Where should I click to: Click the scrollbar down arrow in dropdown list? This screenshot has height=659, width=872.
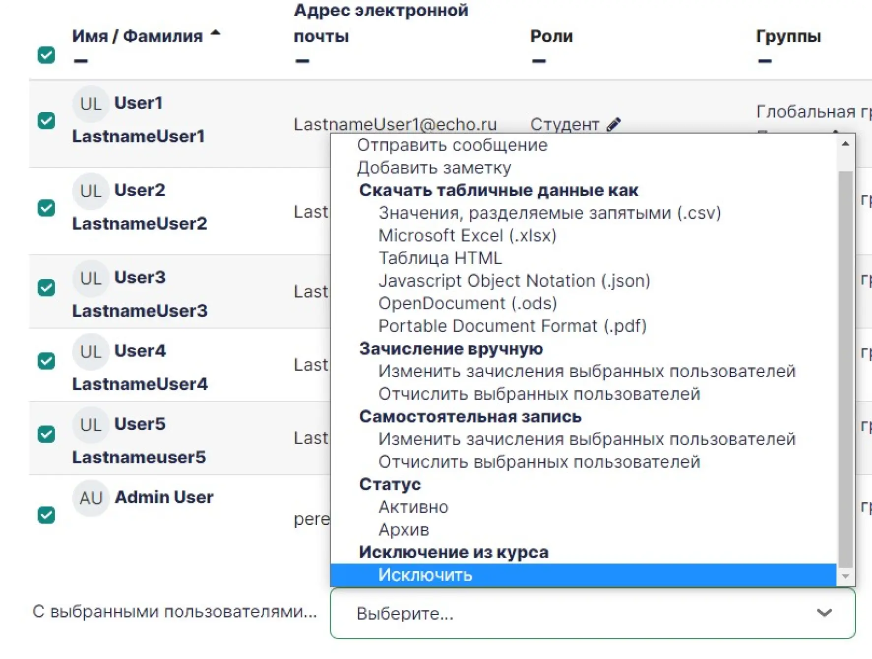coord(845,576)
